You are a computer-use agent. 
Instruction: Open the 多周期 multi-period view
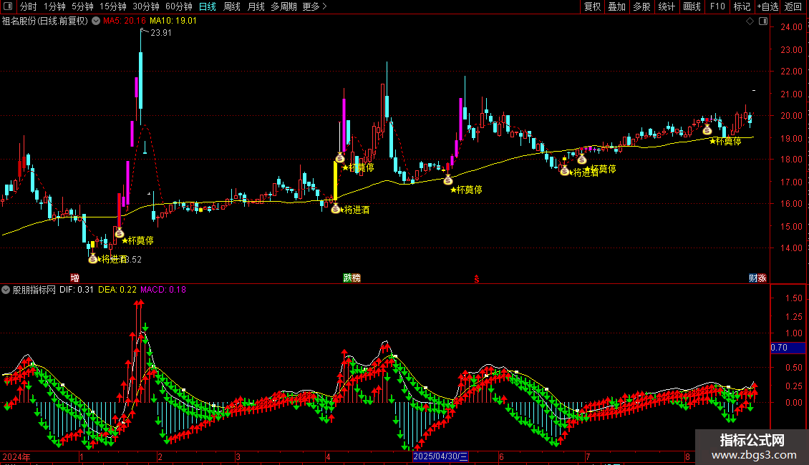pyautogui.click(x=284, y=6)
